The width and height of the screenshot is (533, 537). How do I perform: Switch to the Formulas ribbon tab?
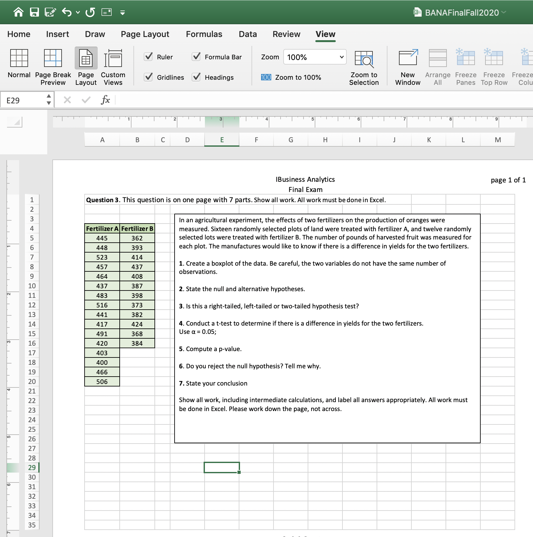click(204, 34)
